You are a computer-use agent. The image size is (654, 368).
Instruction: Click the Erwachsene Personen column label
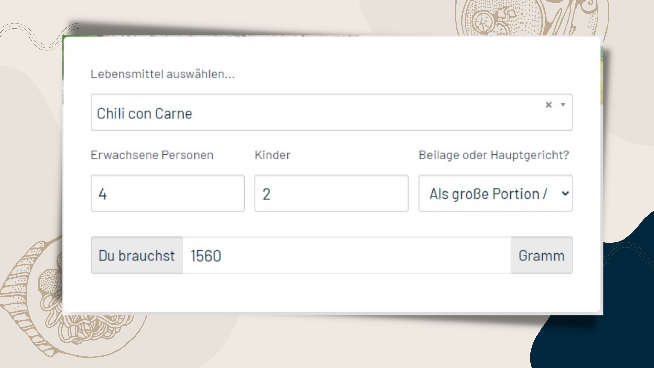point(151,155)
